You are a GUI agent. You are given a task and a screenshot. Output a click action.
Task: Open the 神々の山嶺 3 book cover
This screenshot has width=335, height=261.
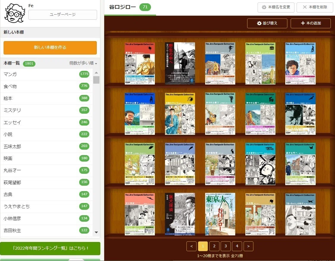point(140,114)
